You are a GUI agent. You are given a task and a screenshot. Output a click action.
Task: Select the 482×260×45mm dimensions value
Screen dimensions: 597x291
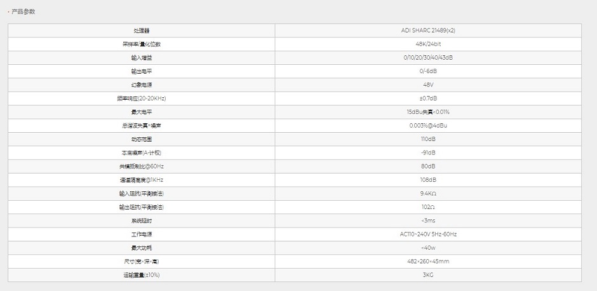(428, 261)
